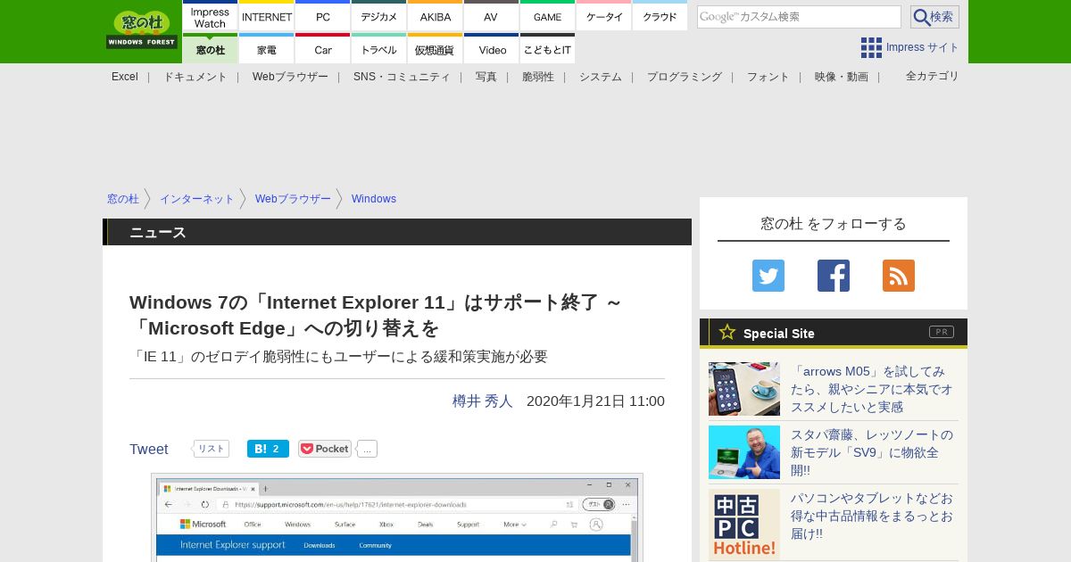1071x562 pixels.
Task: Open the トラベル Watch tab
Action: [x=379, y=49]
